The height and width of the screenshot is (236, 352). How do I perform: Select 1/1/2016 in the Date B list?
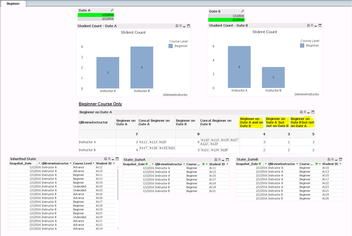226,16
